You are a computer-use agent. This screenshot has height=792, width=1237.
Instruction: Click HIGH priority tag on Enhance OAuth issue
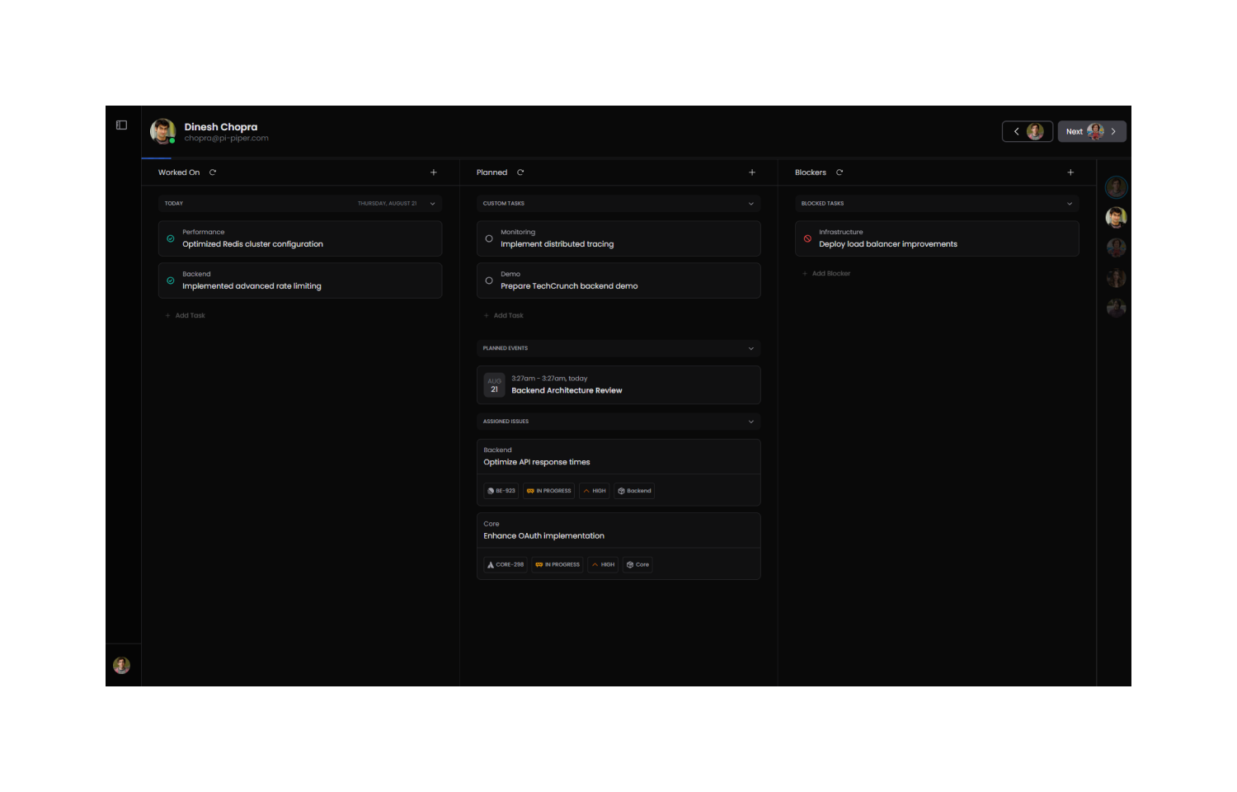[x=603, y=565]
